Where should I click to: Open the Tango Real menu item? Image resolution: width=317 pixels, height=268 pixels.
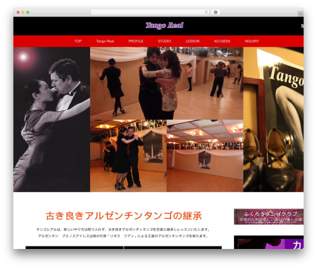coord(105,41)
